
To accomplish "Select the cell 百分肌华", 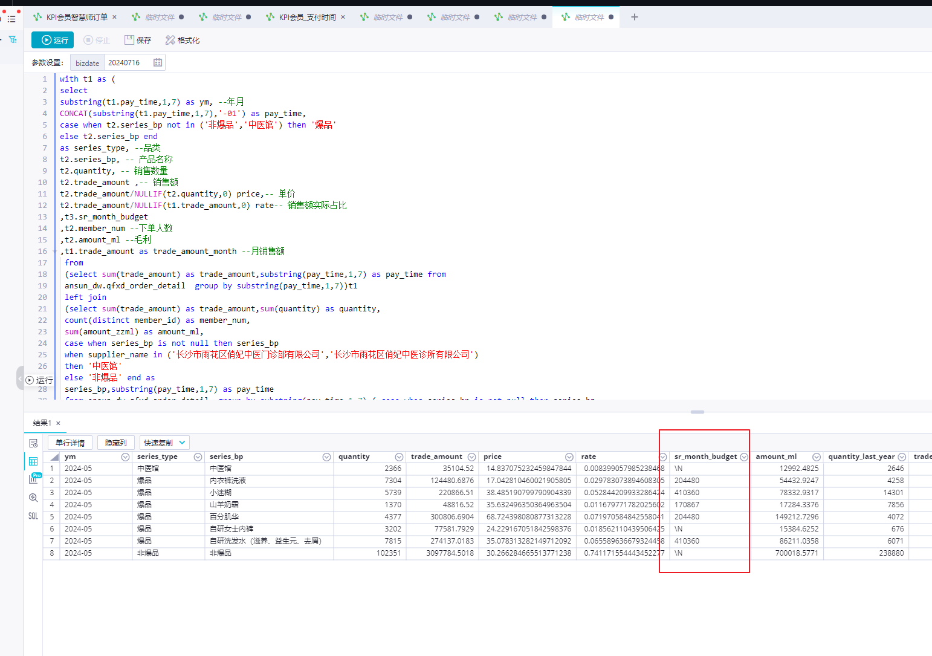I will (x=270, y=517).
